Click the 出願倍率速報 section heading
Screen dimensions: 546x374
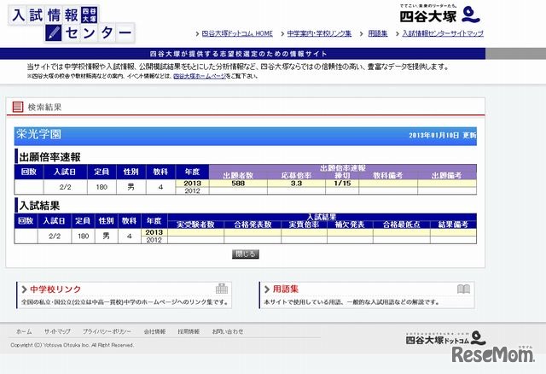click(x=49, y=157)
